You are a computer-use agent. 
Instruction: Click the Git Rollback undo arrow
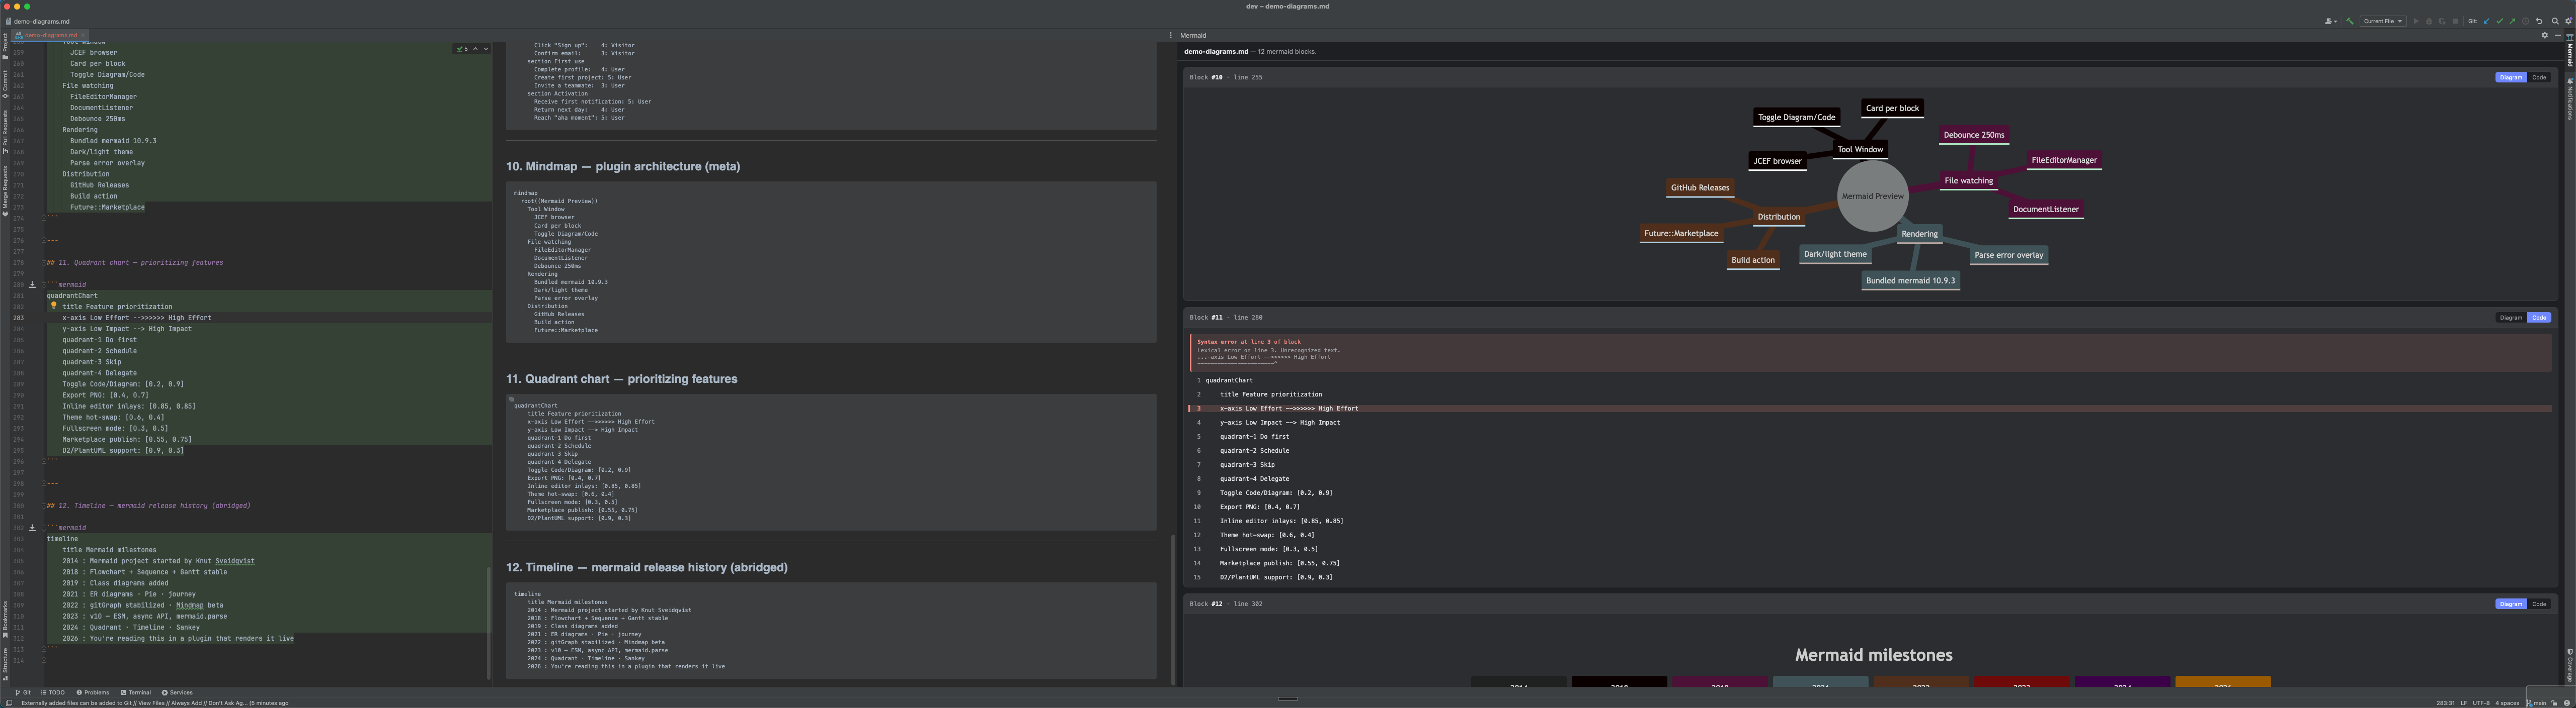point(2539,21)
